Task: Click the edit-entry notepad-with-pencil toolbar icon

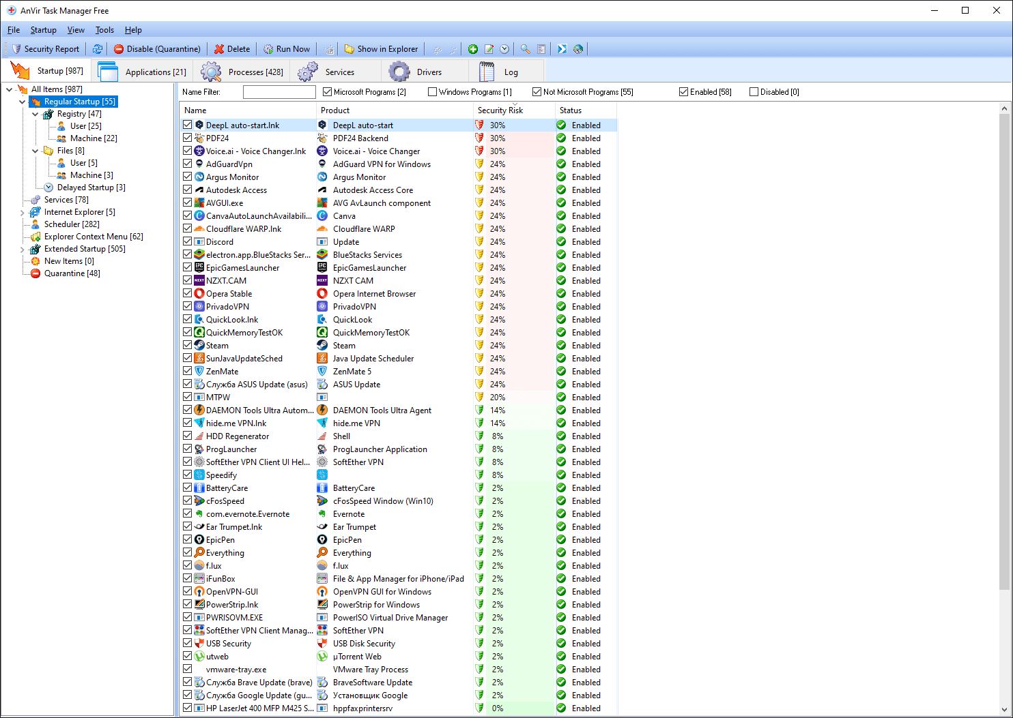Action: point(489,49)
